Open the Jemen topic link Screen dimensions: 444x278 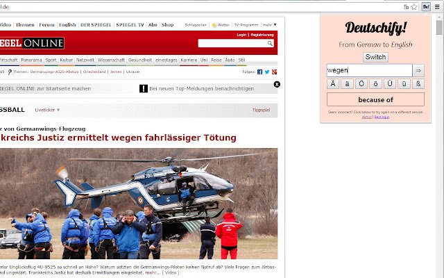point(116,72)
